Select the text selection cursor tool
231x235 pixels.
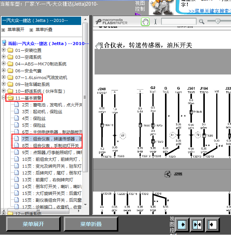tap(156, 22)
